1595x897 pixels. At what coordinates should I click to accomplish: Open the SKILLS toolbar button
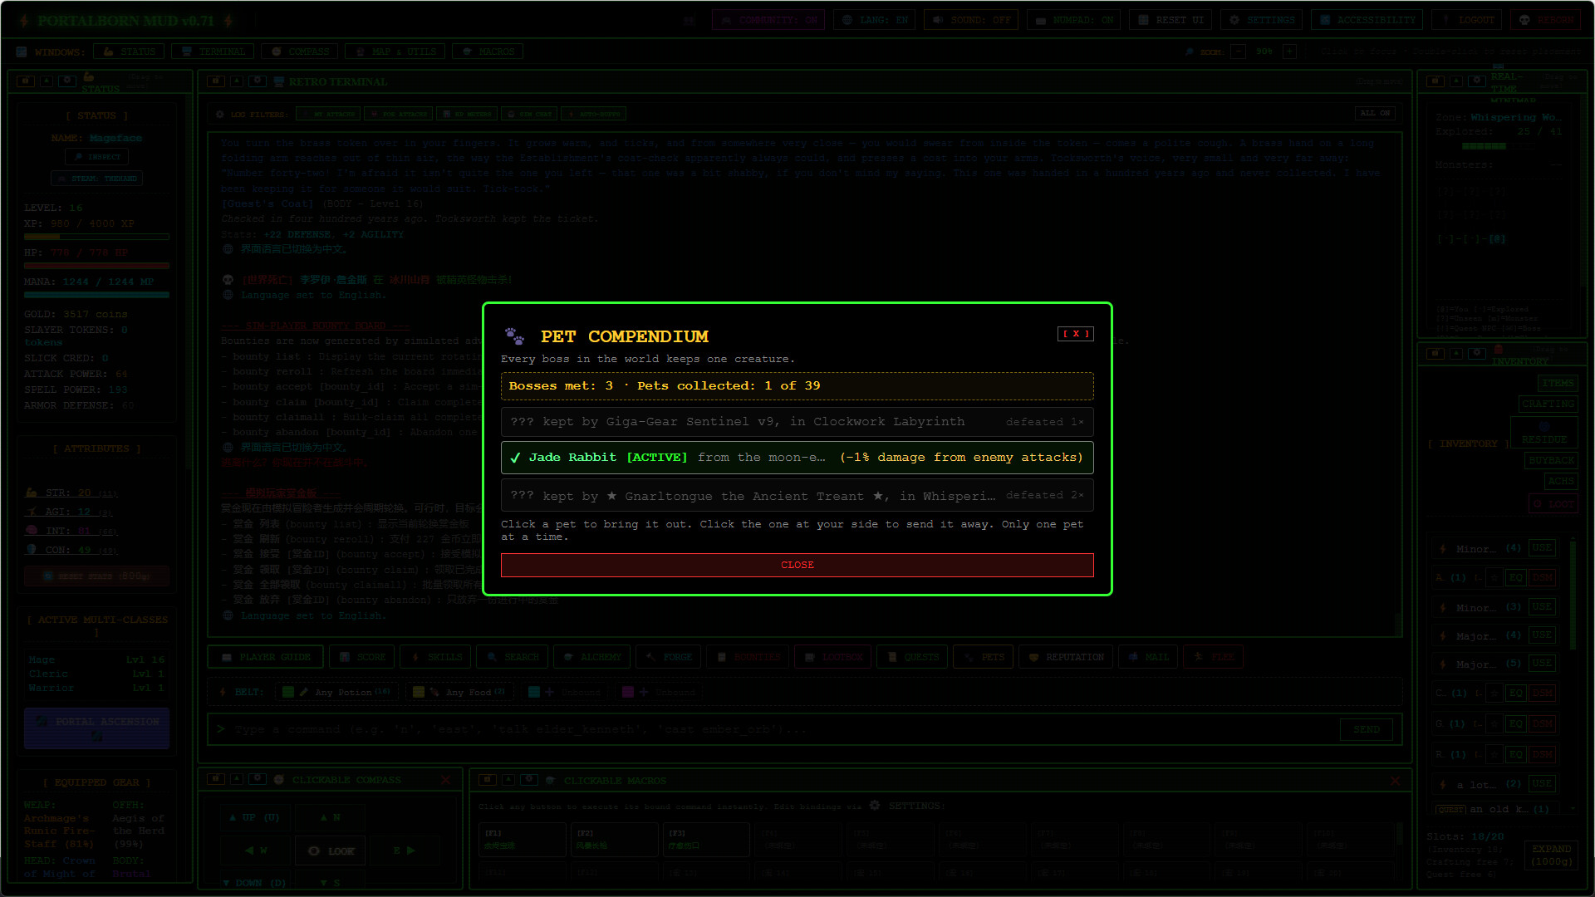[x=435, y=657]
